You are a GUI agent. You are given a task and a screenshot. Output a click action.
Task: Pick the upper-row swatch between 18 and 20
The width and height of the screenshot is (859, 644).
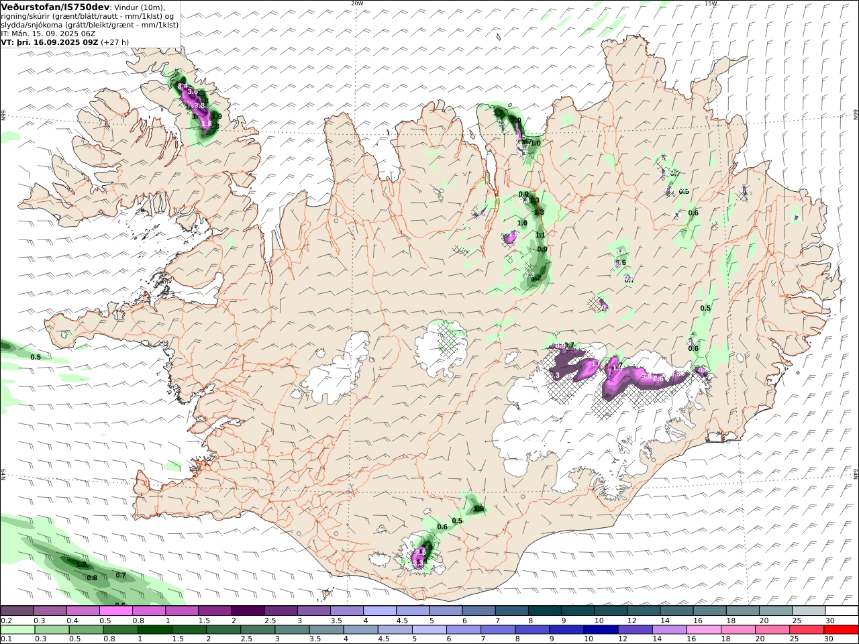743,610
